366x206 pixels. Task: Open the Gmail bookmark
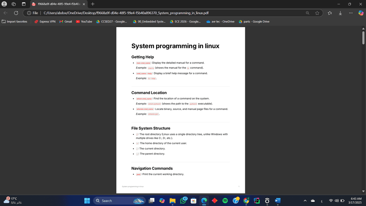tap(66, 21)
